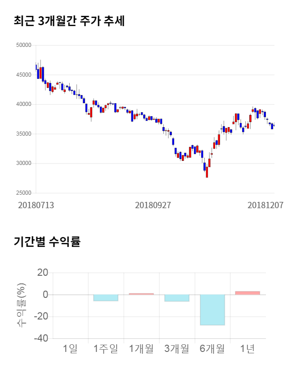Click the '기간별 수익률' section heading
This screenshot has width=288, height=365.
[x=47, y=241]
